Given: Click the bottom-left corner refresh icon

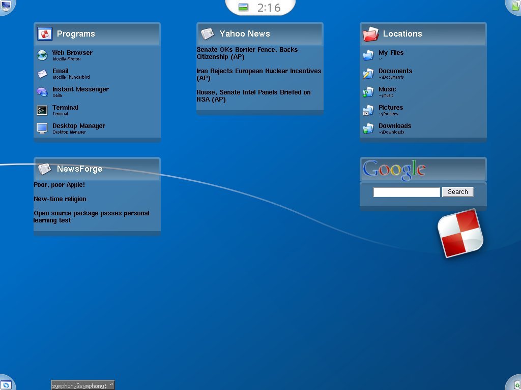Looking at the screenshot, I should tap(6, 385).
